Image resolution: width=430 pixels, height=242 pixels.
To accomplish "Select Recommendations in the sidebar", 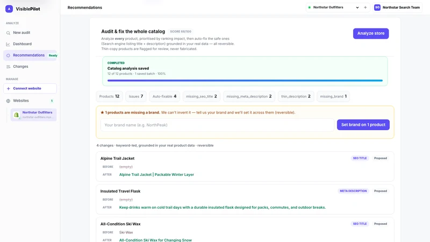I will 30,55.
